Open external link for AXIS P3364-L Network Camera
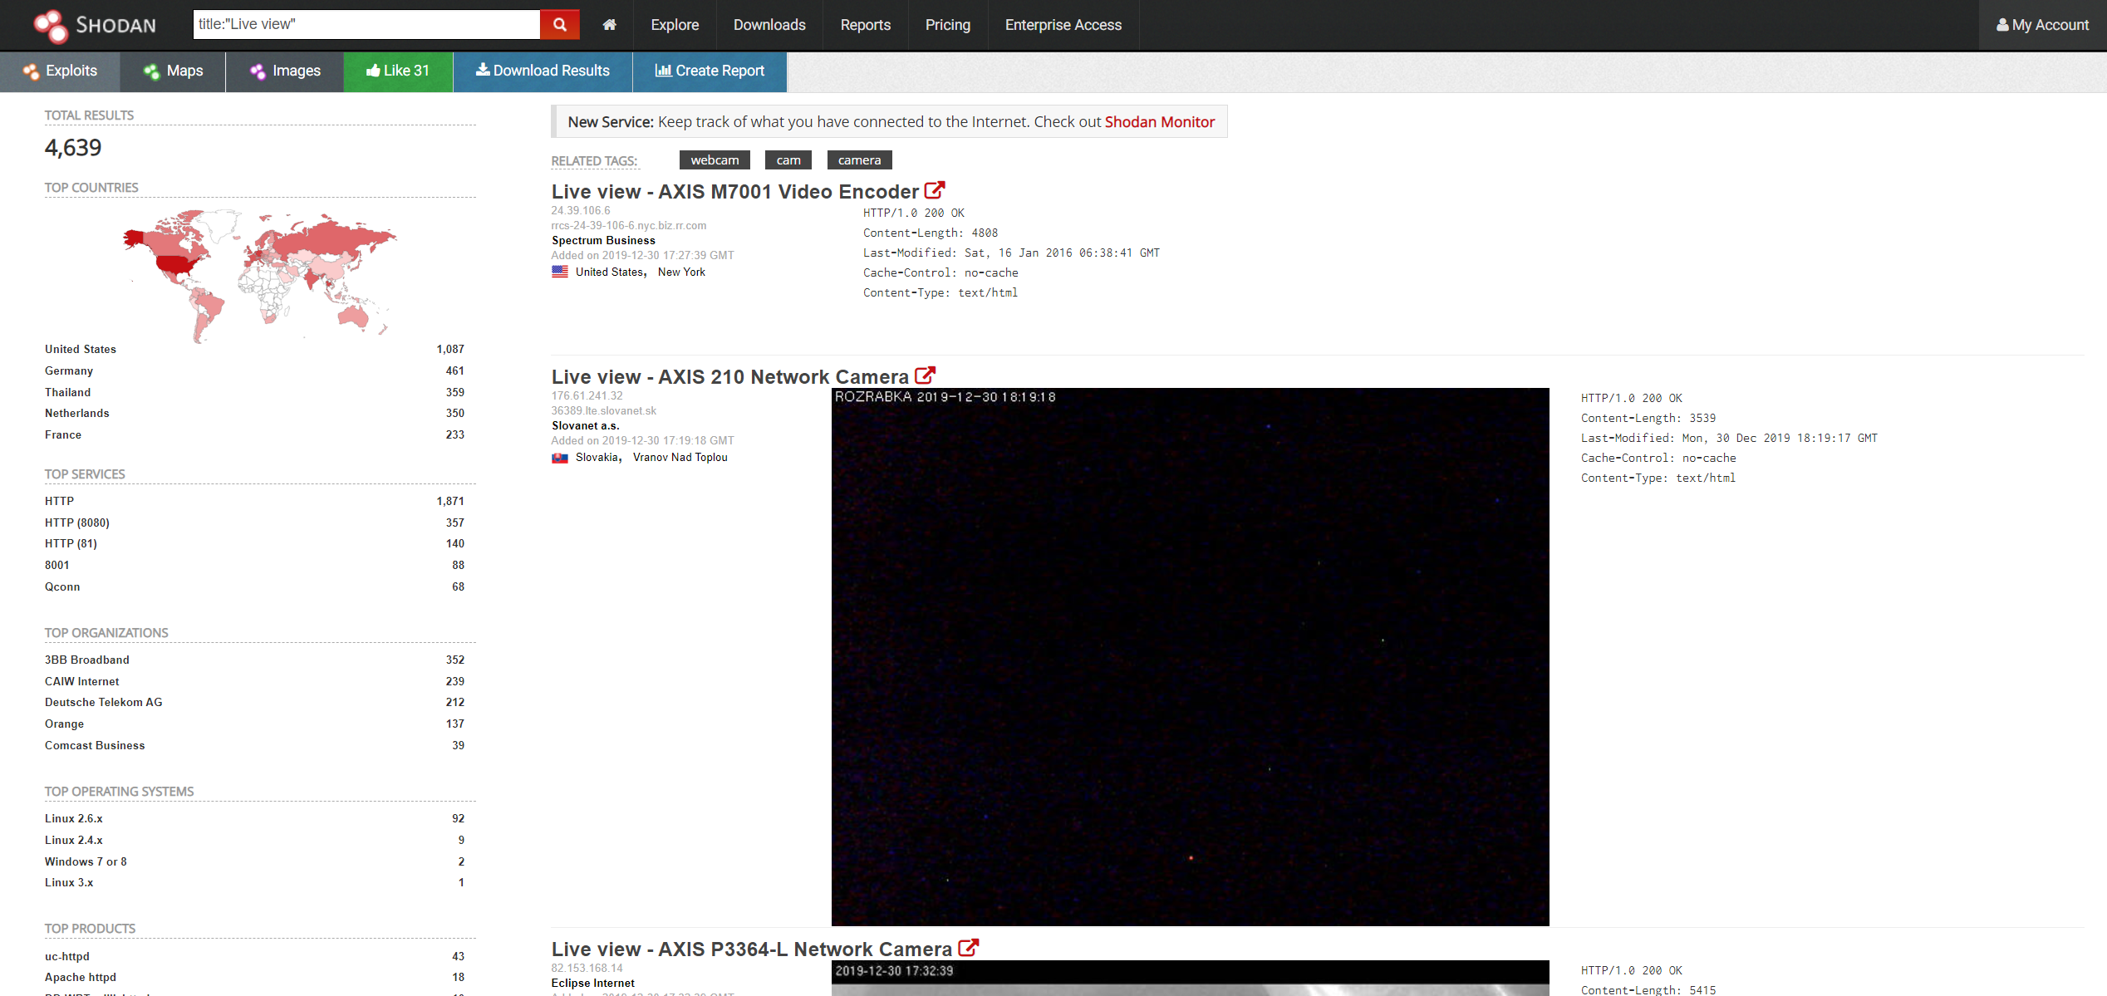This screenshot has height=996, width=2107. 968,949
